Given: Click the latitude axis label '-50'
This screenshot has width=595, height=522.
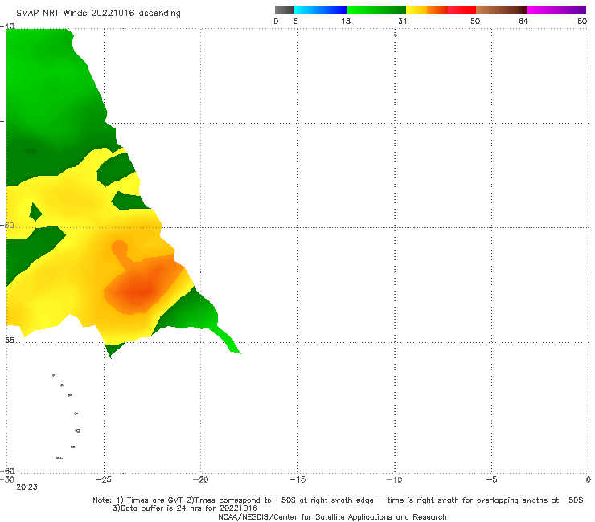Looking at the screenshot, I should (7, 225).
